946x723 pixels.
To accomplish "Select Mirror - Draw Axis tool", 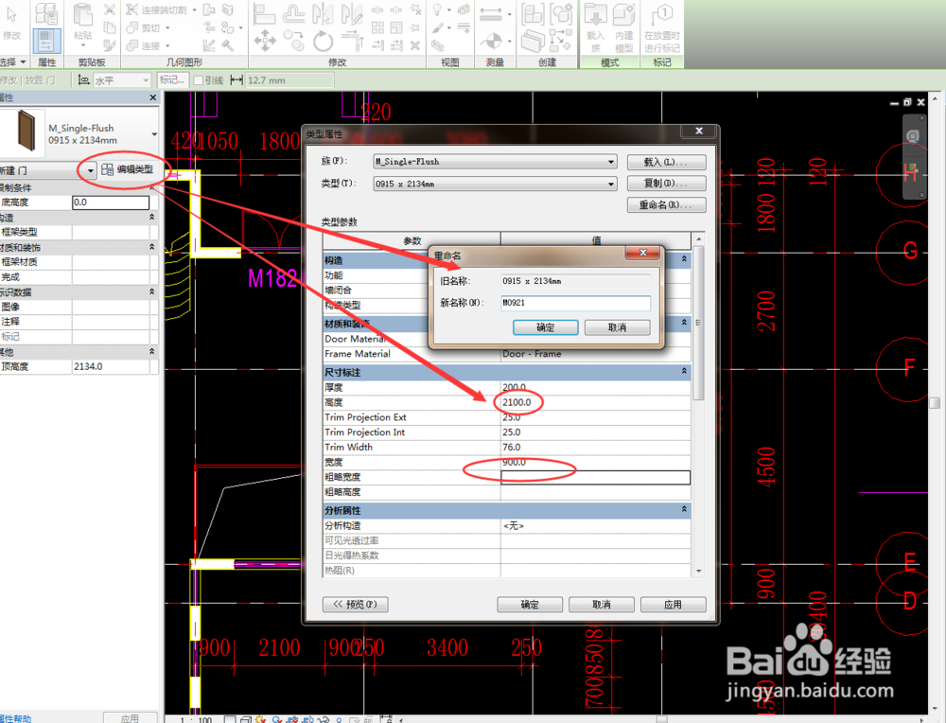I will tap(351, 13).
